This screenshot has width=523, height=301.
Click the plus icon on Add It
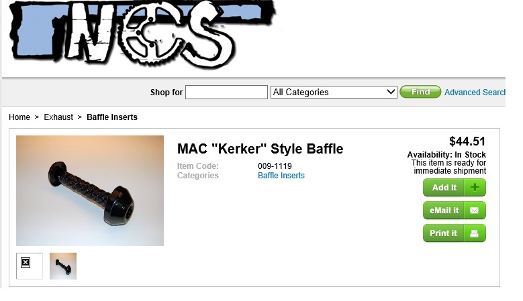click(475, 188)
